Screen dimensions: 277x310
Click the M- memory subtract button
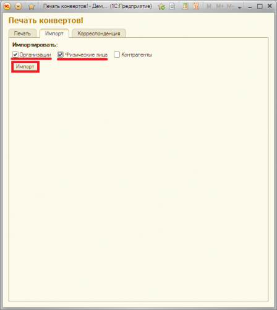231,6
